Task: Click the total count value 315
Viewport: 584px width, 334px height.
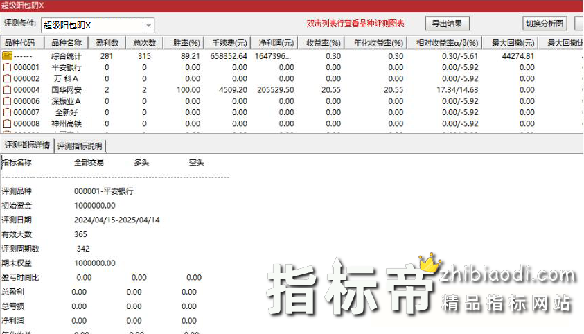Action: (x=144, y=56)
